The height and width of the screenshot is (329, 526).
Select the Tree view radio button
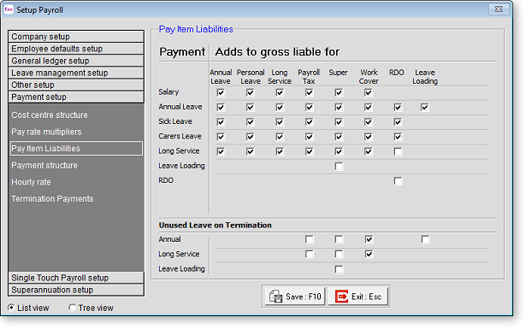[72, 308]
